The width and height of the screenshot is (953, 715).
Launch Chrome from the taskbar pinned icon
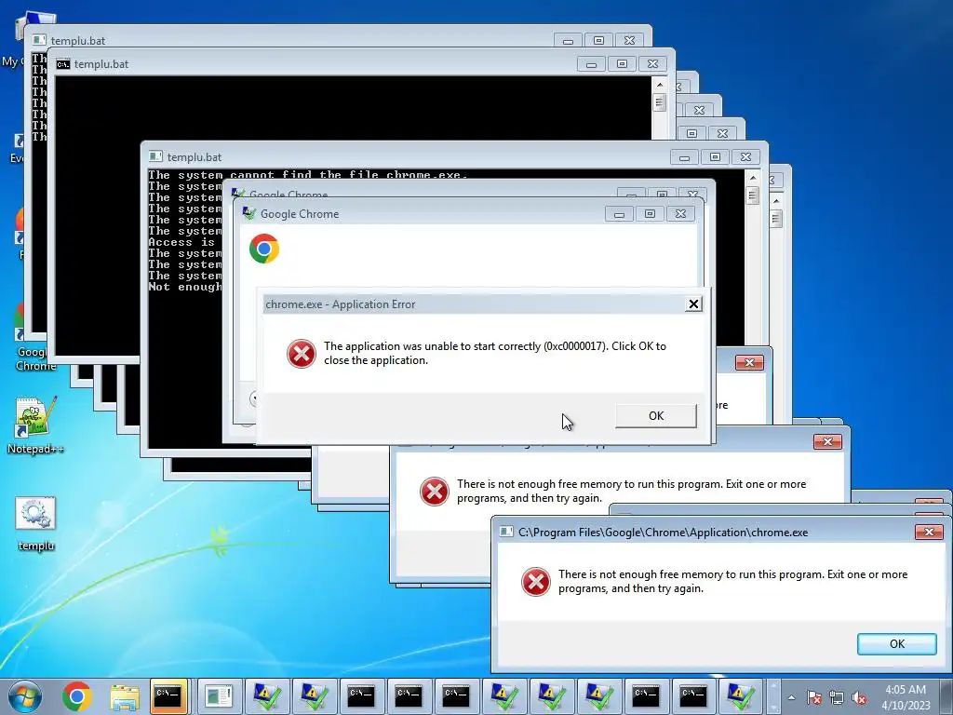(77, 696)
